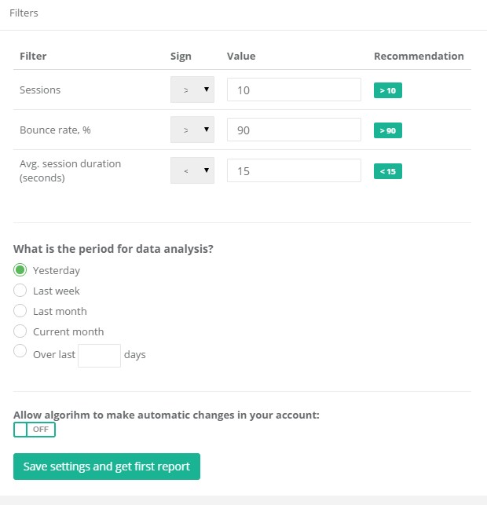This screenshot has height=505, width=487.
Task: Toggle the automatic changes OFF switch
Action: (35, 430)
